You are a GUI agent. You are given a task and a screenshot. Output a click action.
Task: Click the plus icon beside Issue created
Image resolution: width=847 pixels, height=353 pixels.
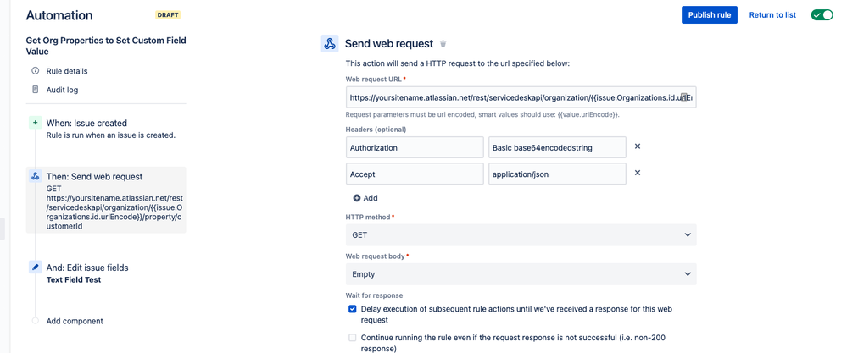click(36, 123)
